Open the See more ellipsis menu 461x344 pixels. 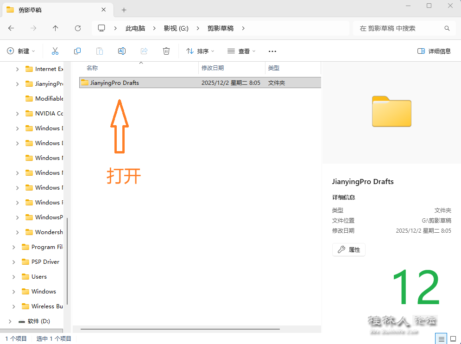[x=272, y=51]
